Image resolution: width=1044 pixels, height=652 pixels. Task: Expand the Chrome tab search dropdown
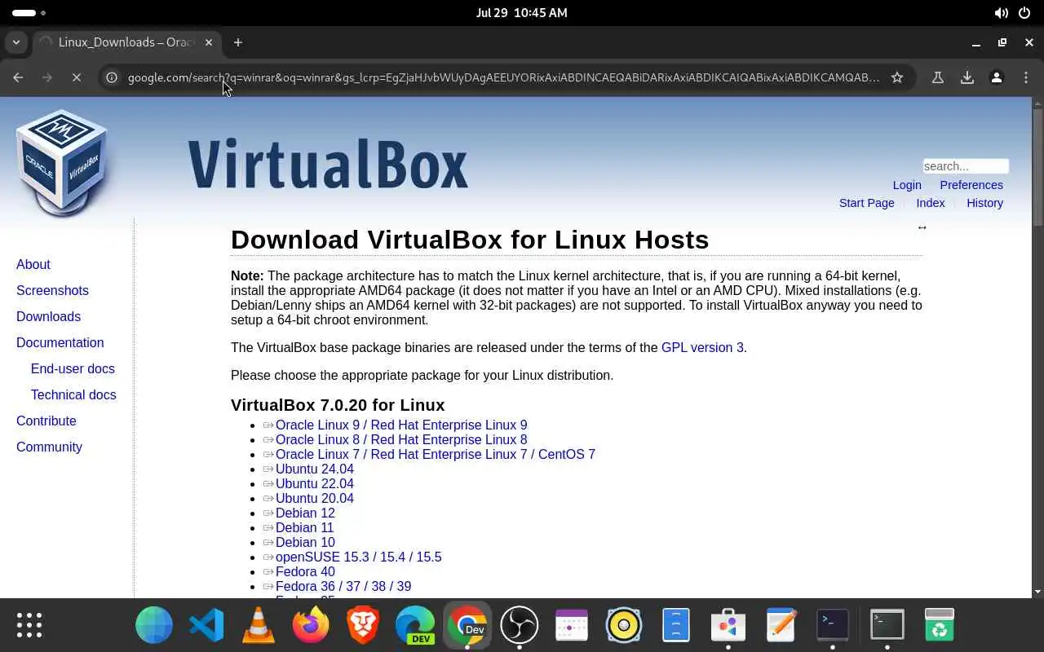tap(16, 42)
